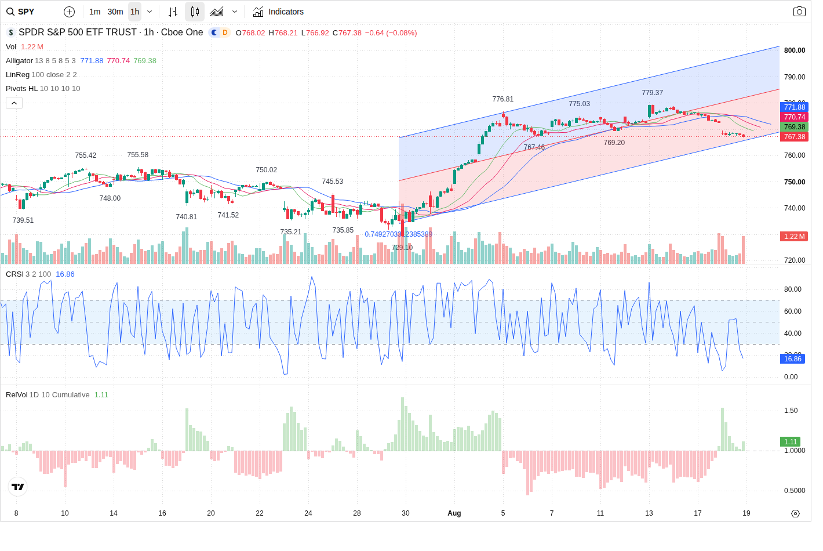Click the 13 date on time axis
This screenshot has height=551, width=823.
(x=649, y=513)
